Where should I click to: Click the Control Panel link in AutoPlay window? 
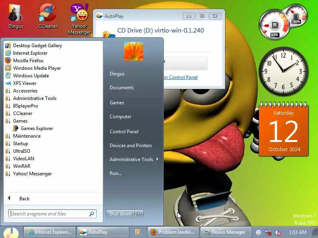180,77
